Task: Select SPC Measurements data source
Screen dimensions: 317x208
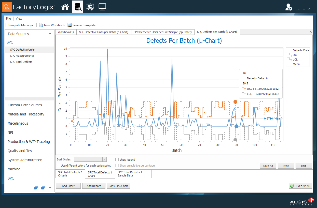Action: [x=22, y=56]
